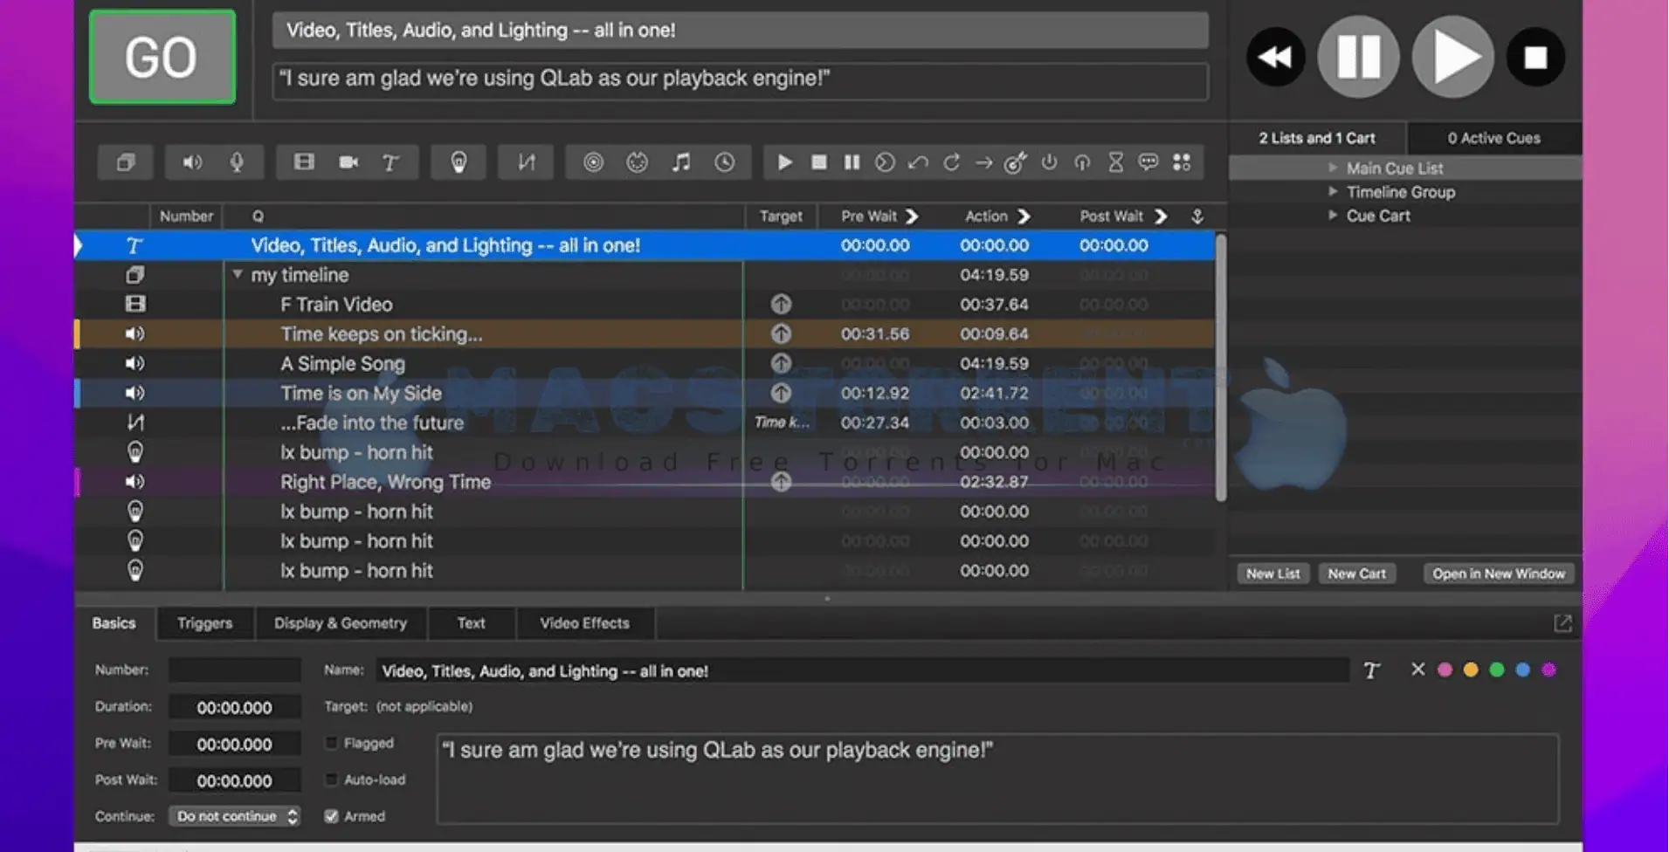Add a Reset cue with curved back arrow
The height and width of the screenshot is (852, 1669).
(918, 162)
